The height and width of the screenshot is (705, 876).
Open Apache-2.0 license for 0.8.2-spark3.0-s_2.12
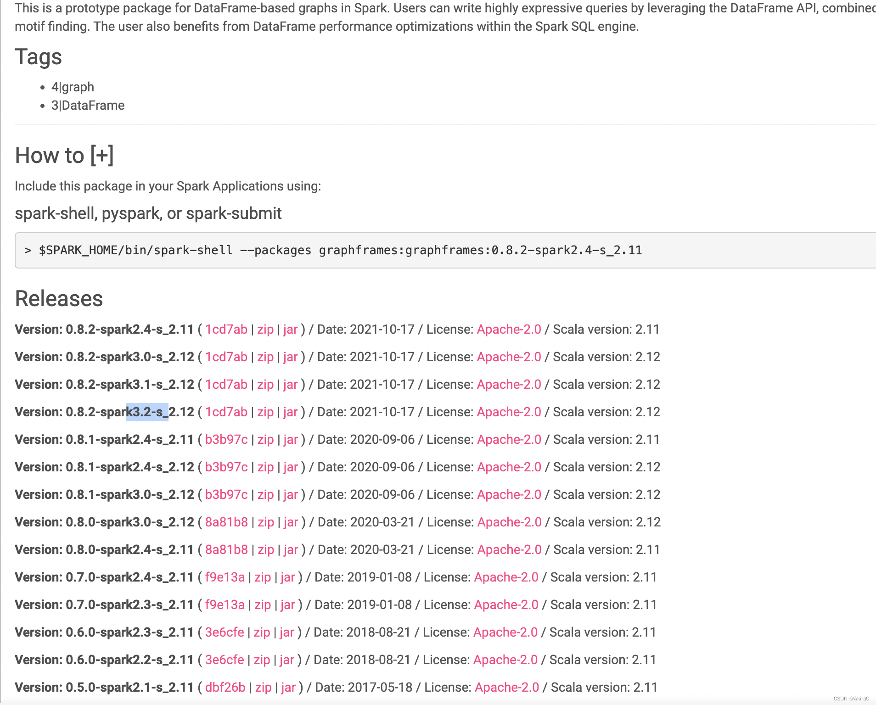click(x=509, y=357)
